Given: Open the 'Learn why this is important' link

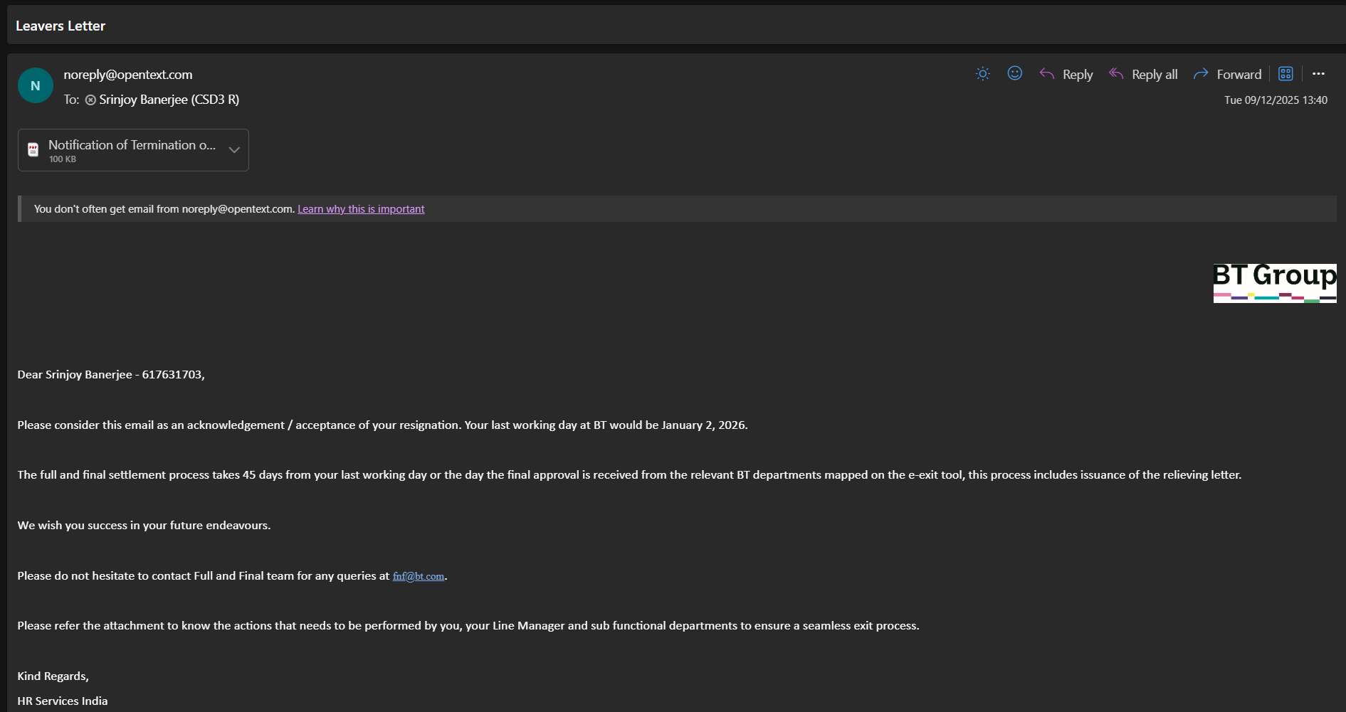Looking at the screenshot, I should 361,209.
